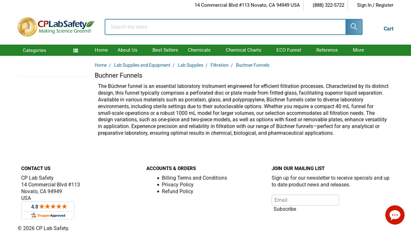Go to the Best Sellers page

coord(165,50)
